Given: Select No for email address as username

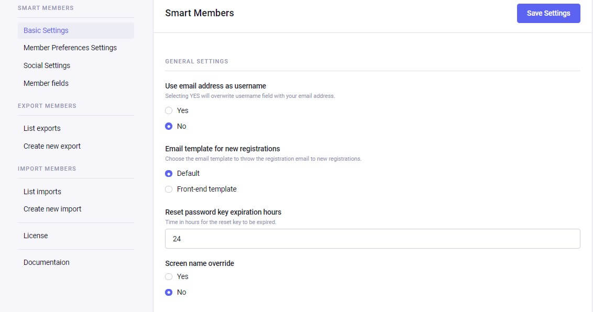Looking at the screenshot, I should point(169,126).
